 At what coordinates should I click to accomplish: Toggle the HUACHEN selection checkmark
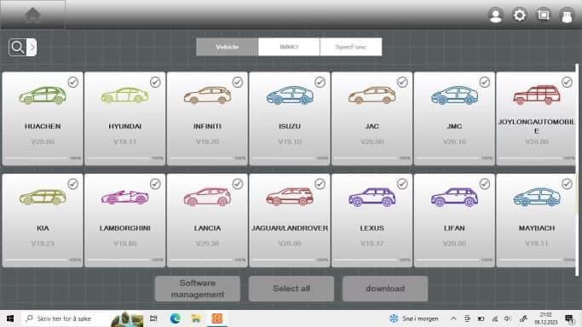click(73, 82)
